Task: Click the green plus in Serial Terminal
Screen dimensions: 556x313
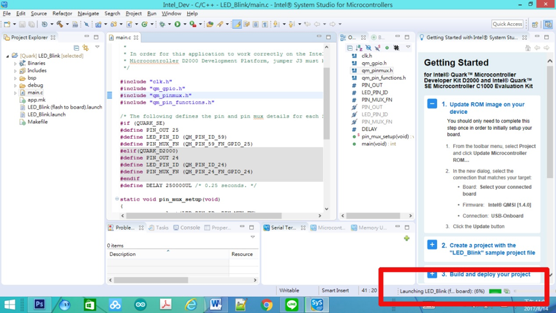Action: pos(406,238)
